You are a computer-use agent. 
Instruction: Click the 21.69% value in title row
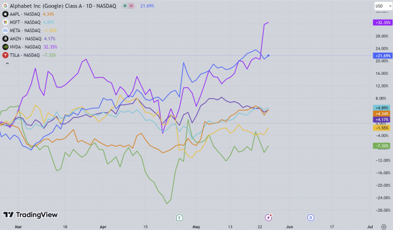[147, 6]
